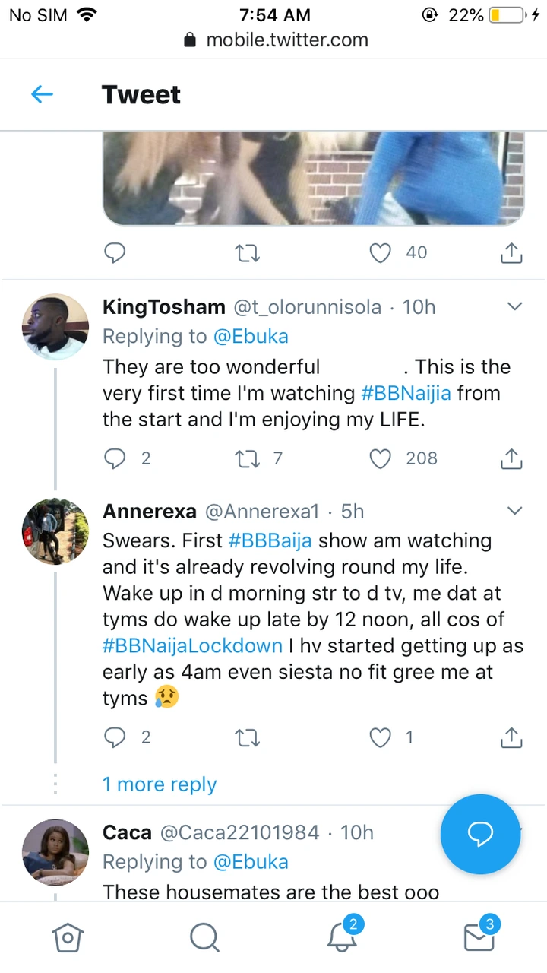The width and height of the screenshot is (547, 973).
Task: Go to the Home tab
Action: coord(67,938)
